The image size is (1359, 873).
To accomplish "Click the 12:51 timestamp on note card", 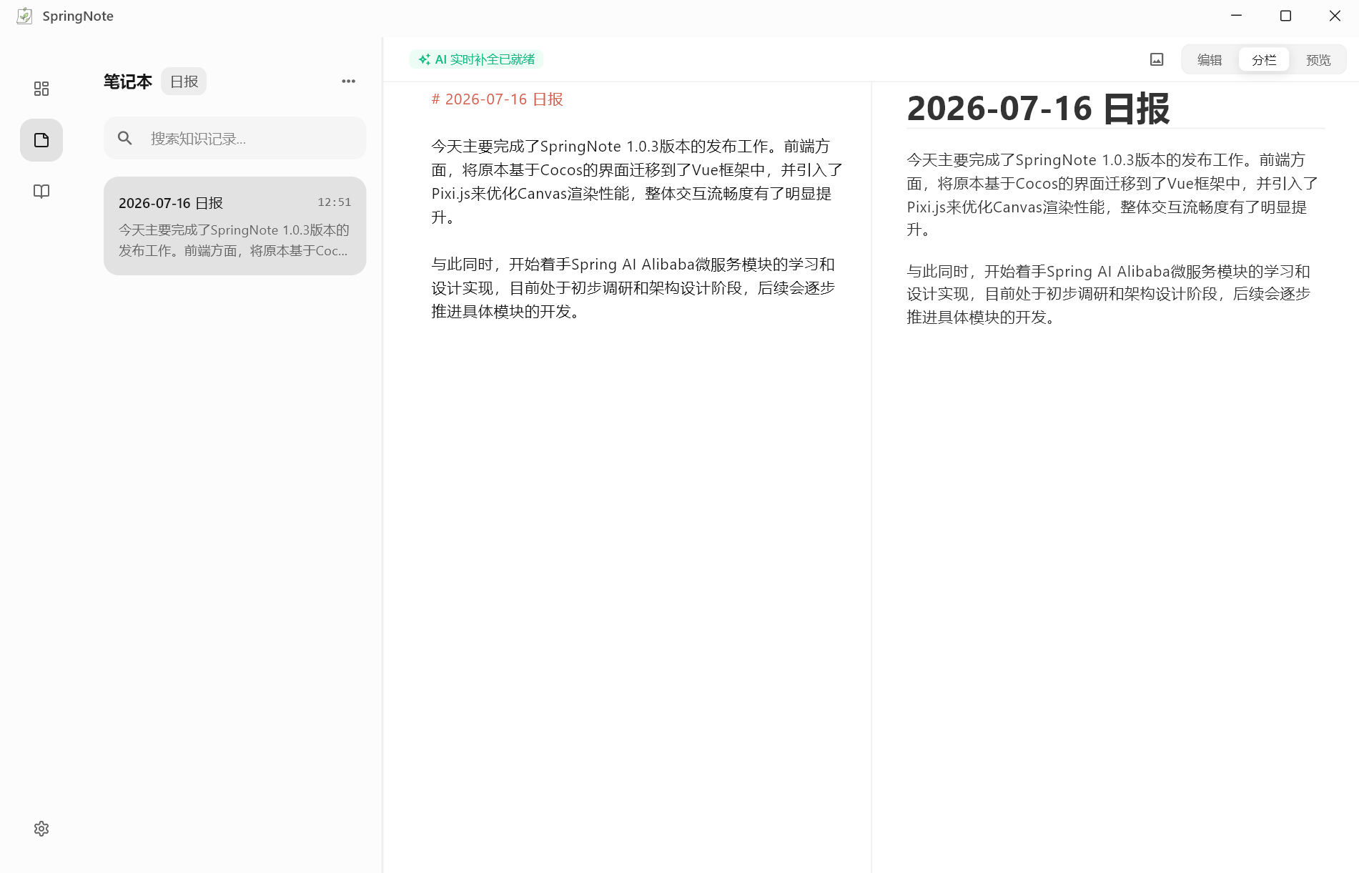I will [335, 202].
